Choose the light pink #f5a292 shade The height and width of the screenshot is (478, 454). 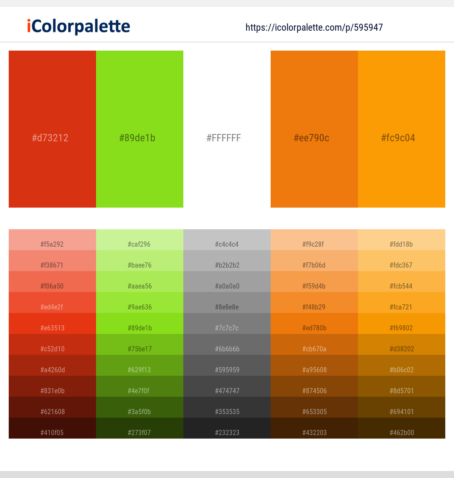tap(52, 240)
